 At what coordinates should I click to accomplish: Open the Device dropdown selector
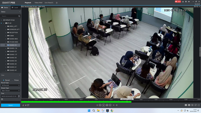[x=10, y=12]
